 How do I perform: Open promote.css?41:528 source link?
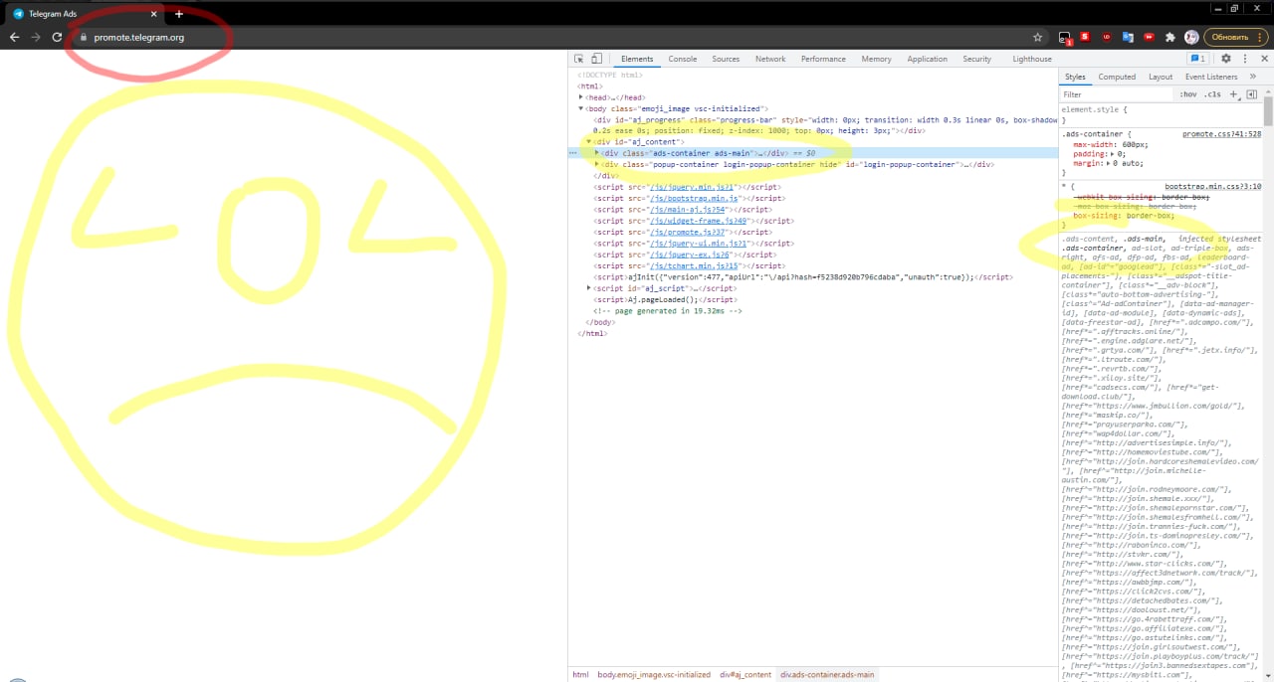(1221, 133)
